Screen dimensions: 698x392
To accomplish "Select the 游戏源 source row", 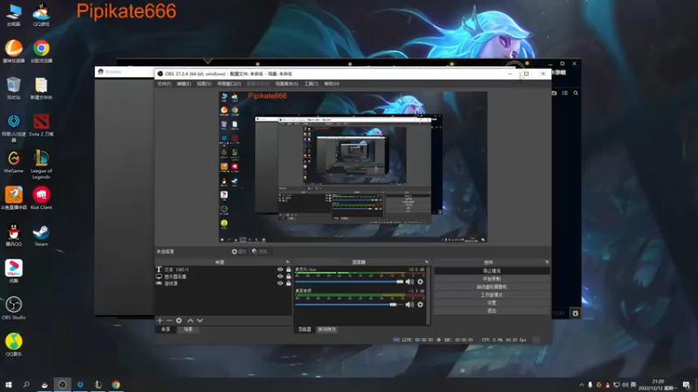I will (223, 283).
